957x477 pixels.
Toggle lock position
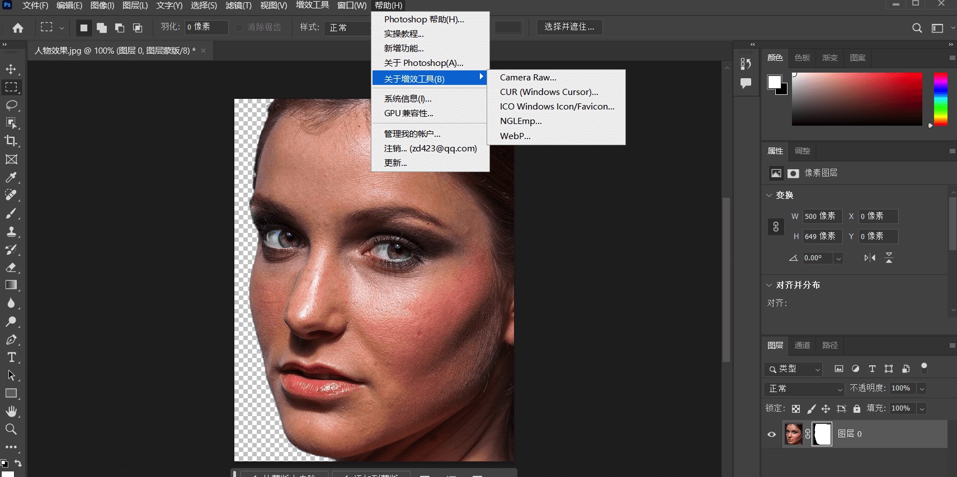[x=826, y=409]
